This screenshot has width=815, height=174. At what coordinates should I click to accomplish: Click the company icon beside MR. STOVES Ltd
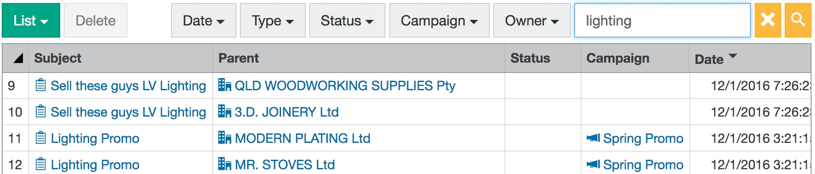pos(224,164)
